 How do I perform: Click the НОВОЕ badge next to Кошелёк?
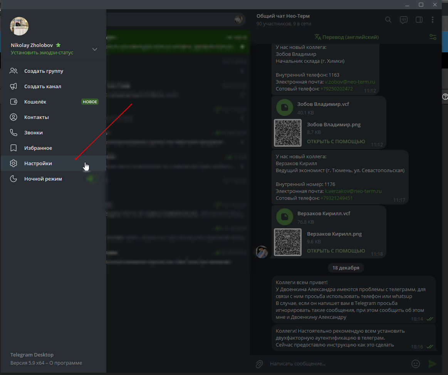90,102
